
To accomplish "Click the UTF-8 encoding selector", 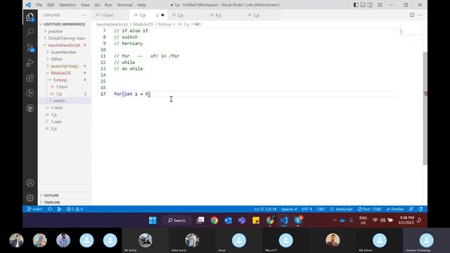I will click(307, 209).
